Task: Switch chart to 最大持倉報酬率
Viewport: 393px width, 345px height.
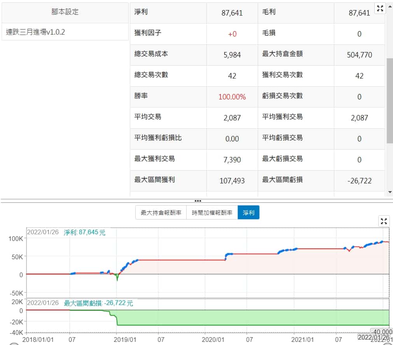Action: pyautogui.click(x=161, y=213)
